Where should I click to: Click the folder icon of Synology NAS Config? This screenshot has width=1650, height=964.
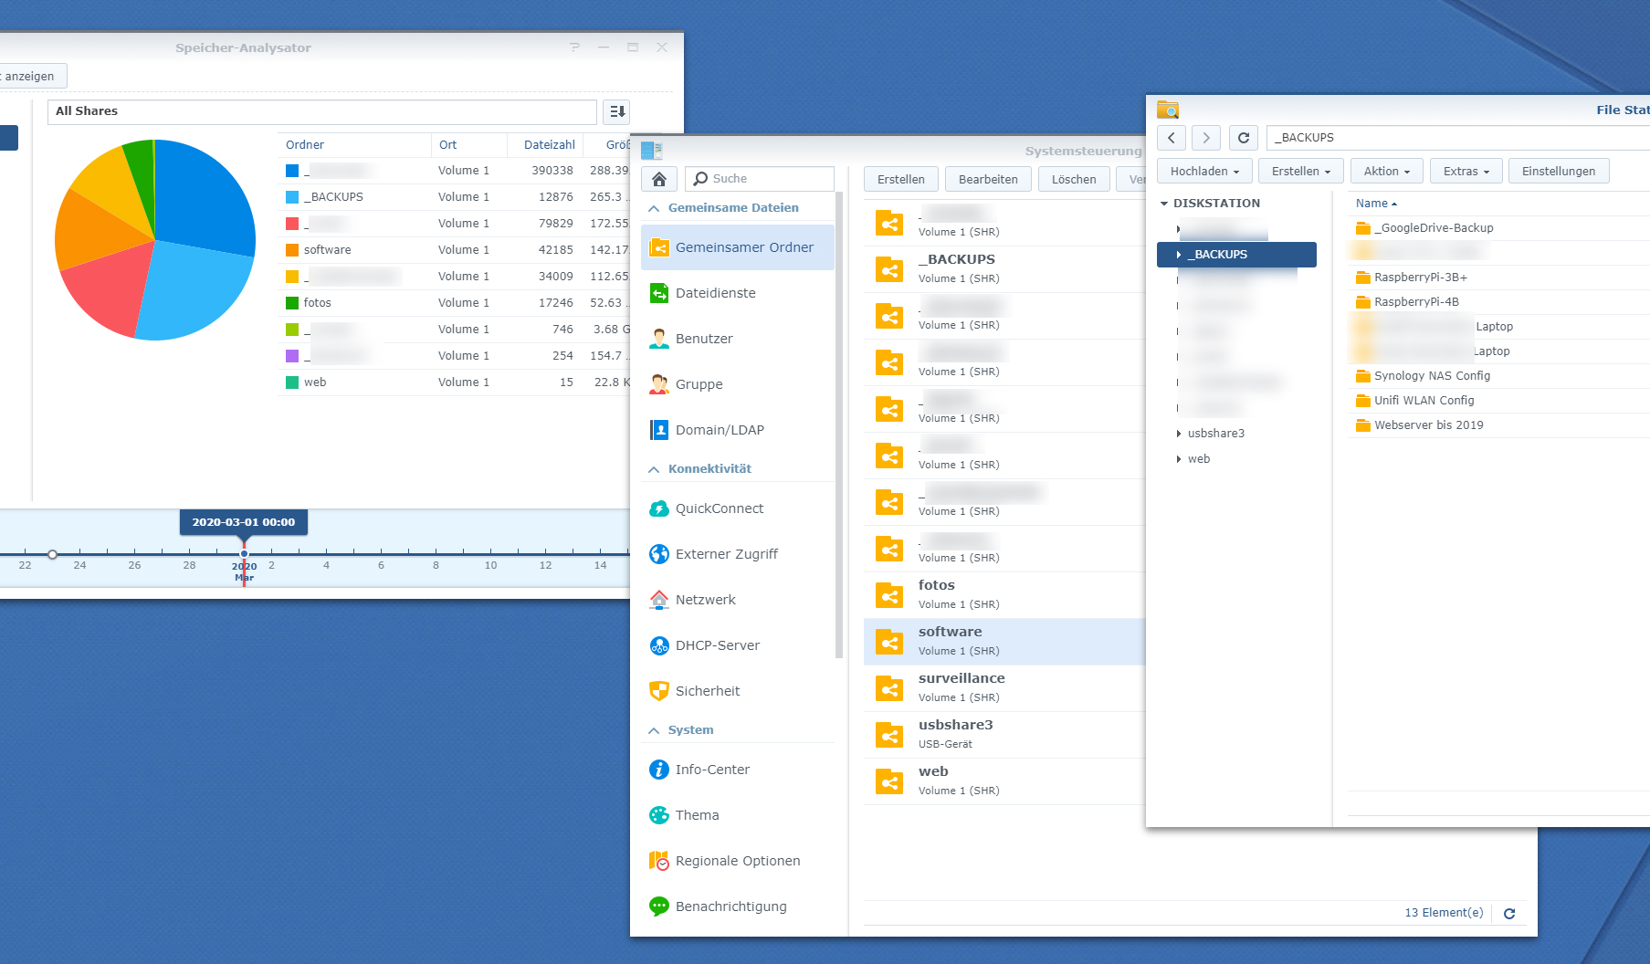click(x=1363, y=376)
